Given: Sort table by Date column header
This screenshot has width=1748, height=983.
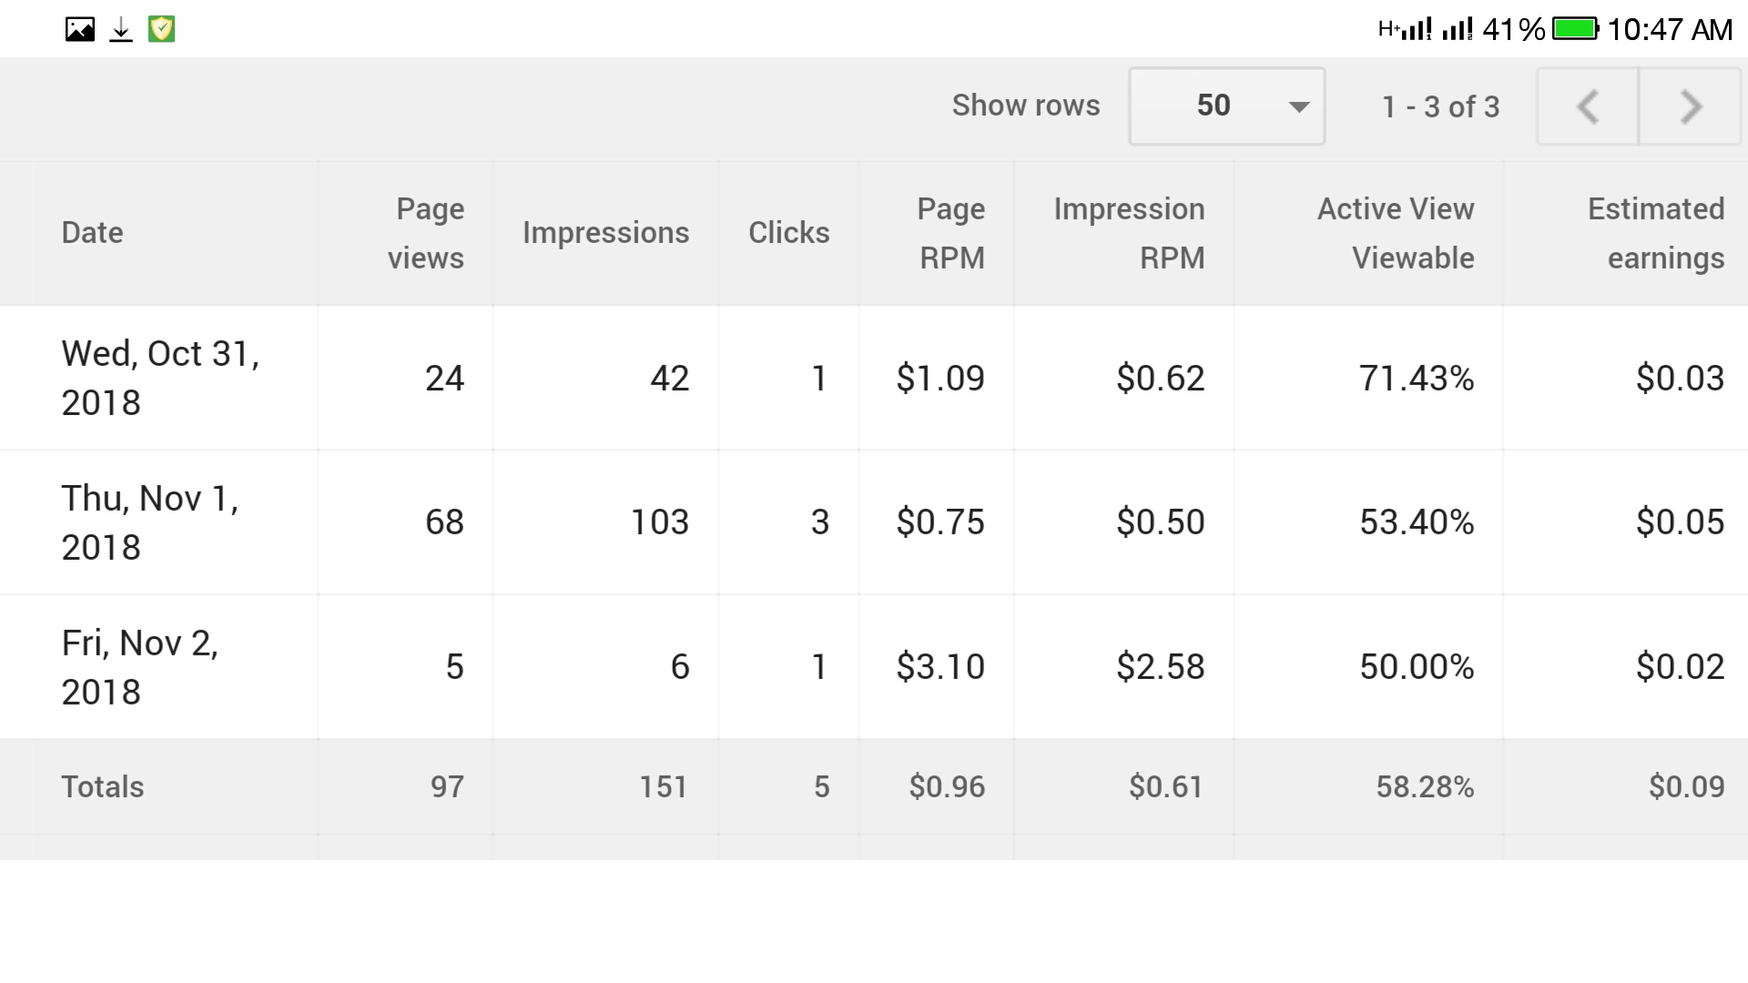Looking at the screenshot, I should click(92, 233).
